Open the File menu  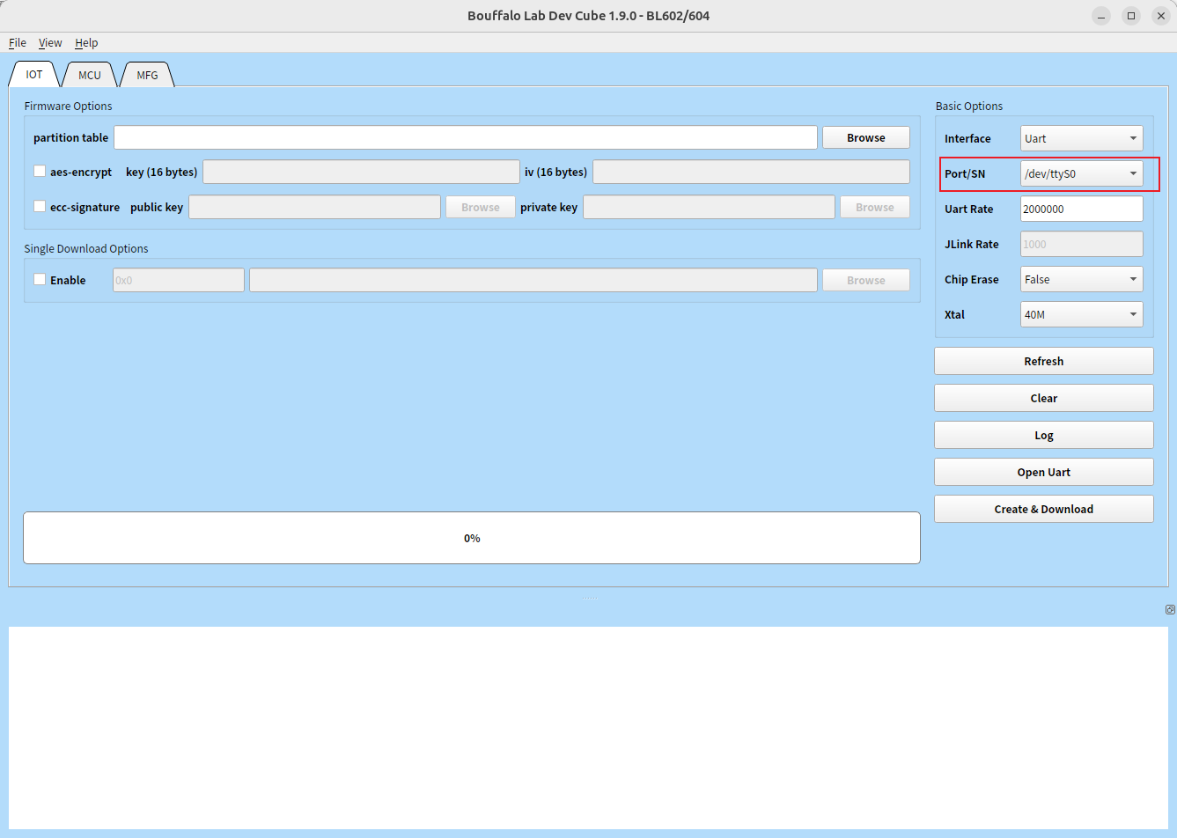pyautogui.click(x=18, y=42)
